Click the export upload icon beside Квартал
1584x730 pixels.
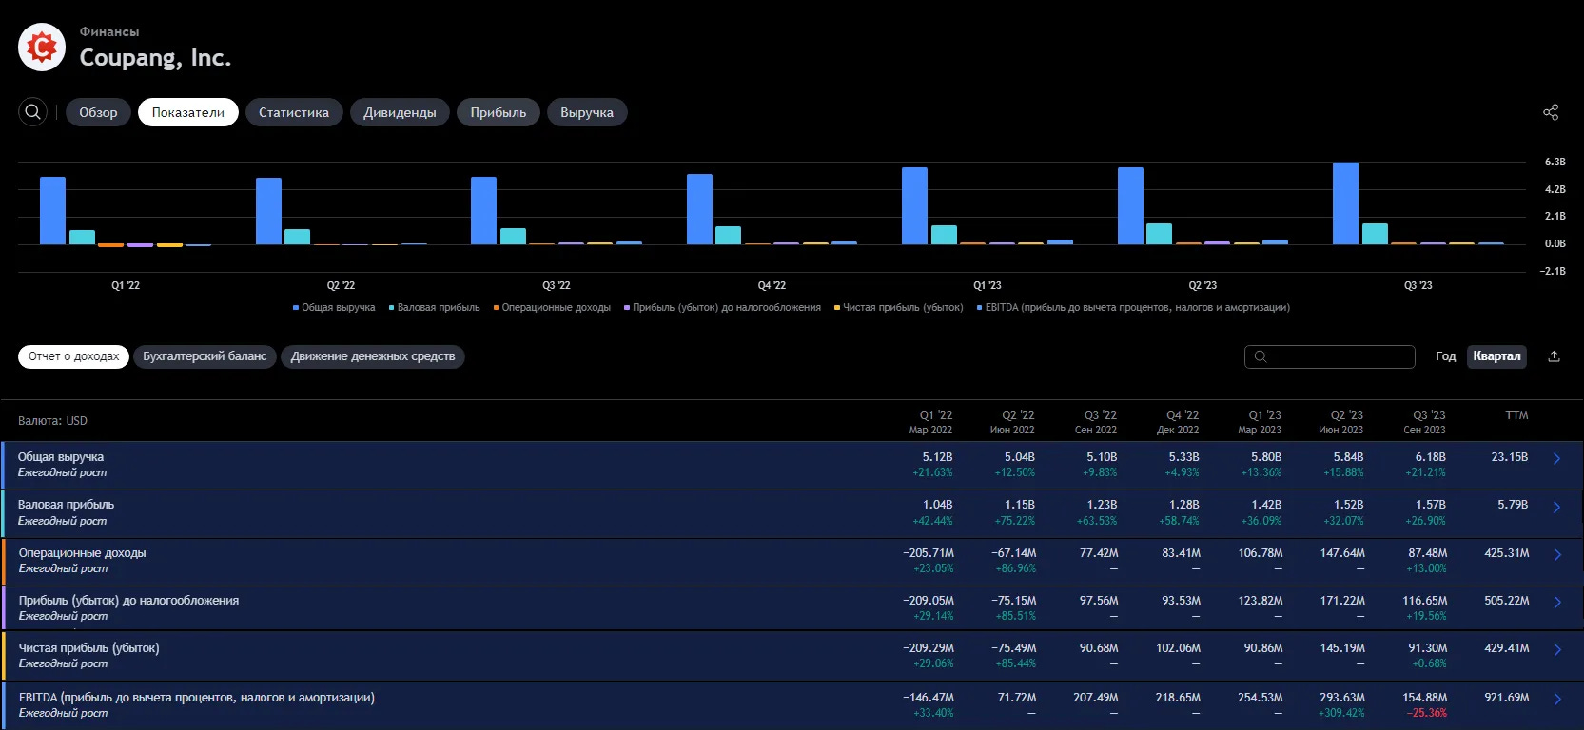pos(1554,356)
